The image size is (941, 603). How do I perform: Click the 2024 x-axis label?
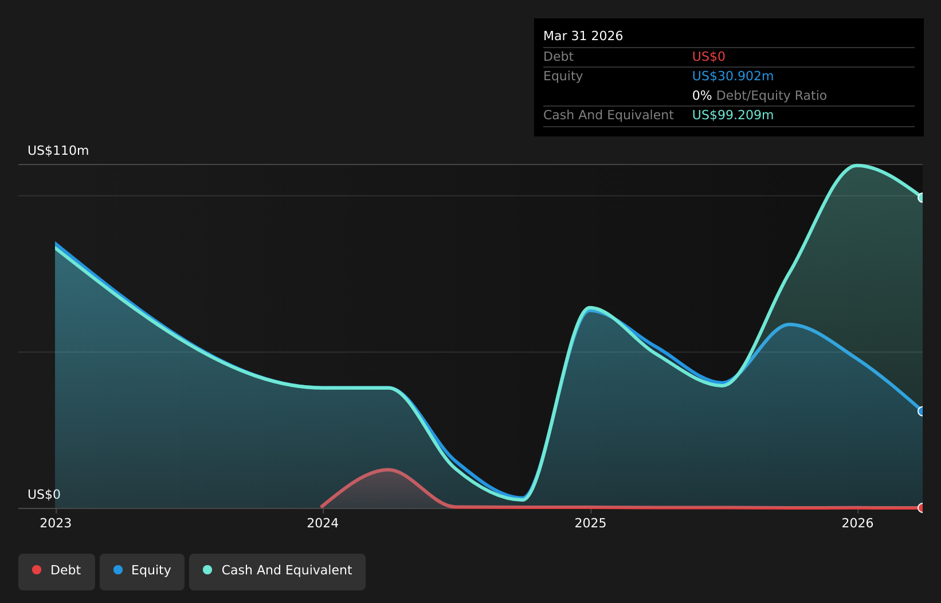point(323,523)
